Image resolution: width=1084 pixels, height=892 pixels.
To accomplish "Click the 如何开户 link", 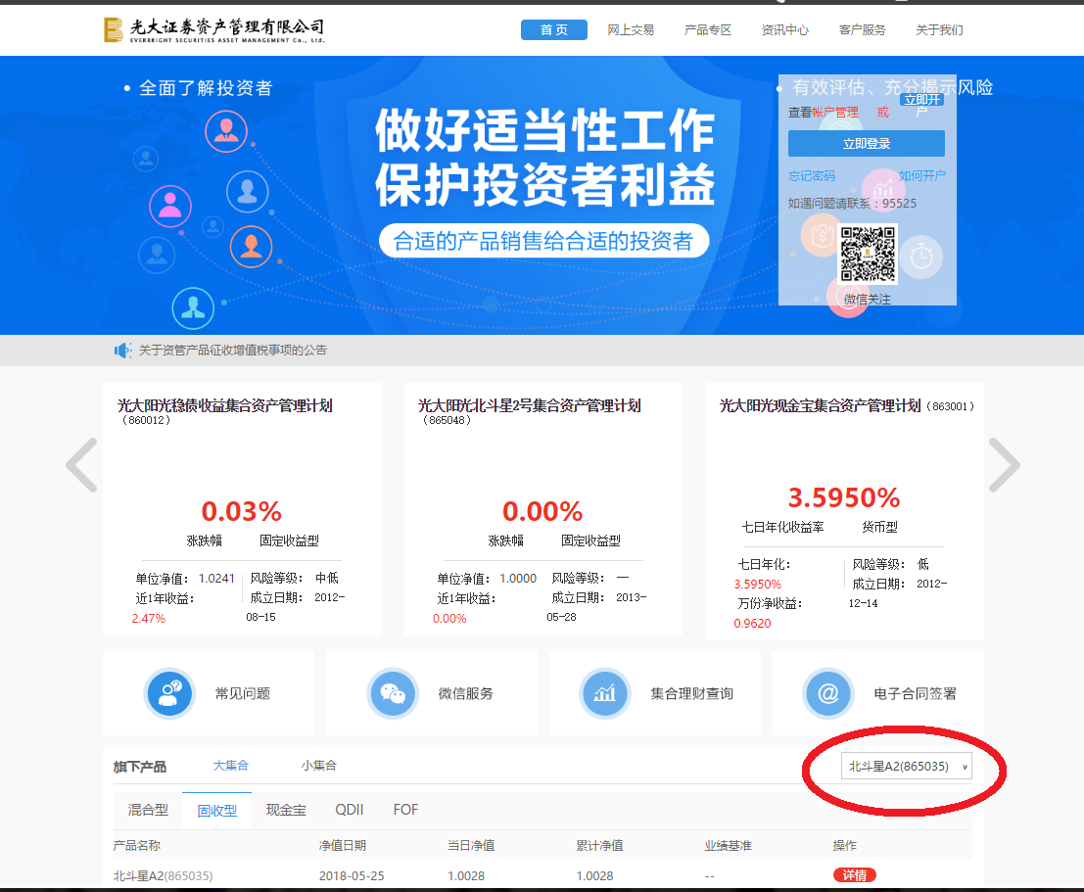I will pos(922,175).
